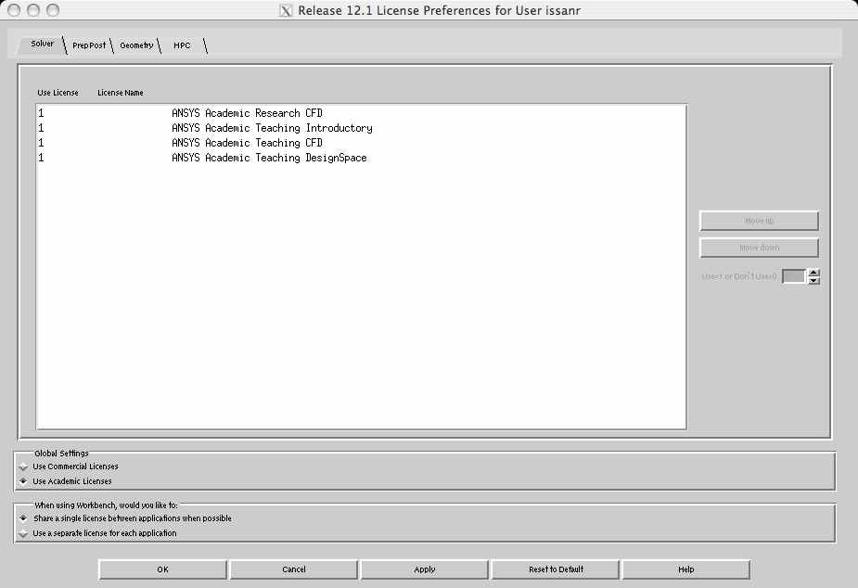This screenshot has height=588, width=858.
Task: Click the Apply button
Action: [425, 569]
